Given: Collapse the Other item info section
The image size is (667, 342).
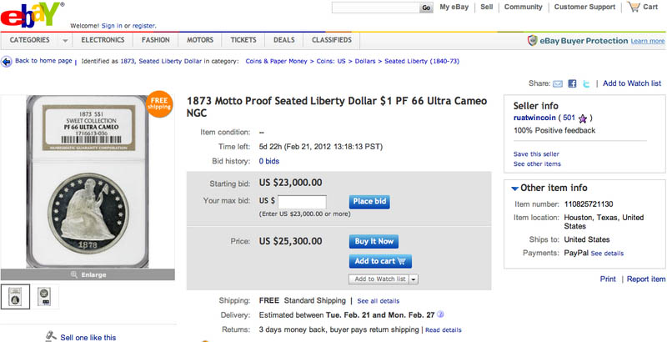Looking at the screenshot, I should click(x=515, y=188).
